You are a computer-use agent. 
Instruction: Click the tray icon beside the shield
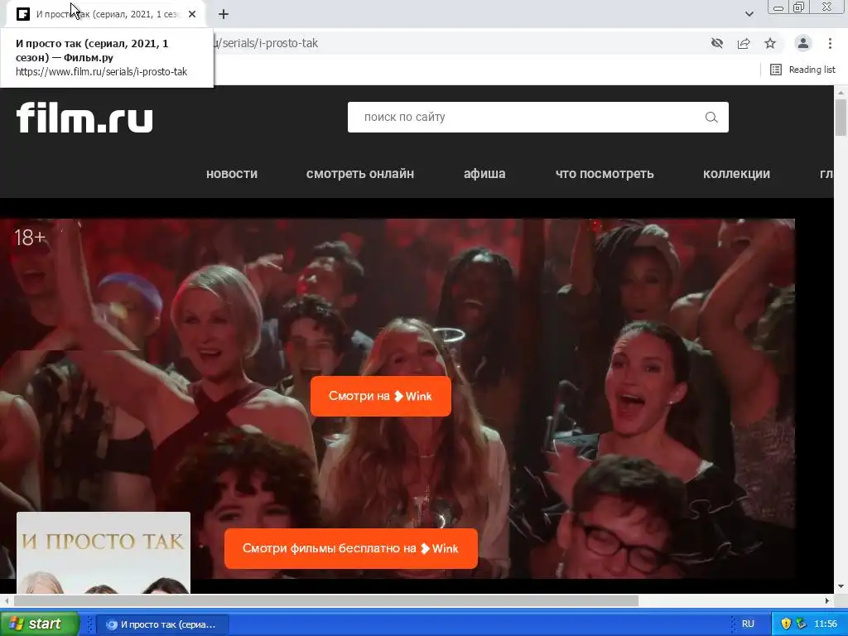coord(801,624)
